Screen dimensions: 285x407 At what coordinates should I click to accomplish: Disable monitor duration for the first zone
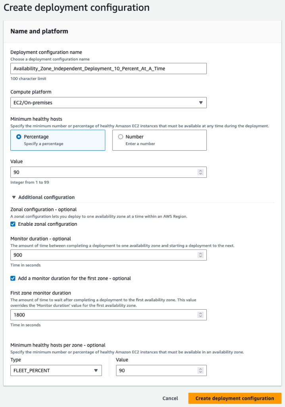(13, 278)
